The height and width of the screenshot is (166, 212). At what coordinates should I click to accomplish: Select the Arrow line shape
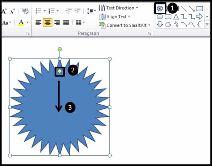[x=192, y=9]
